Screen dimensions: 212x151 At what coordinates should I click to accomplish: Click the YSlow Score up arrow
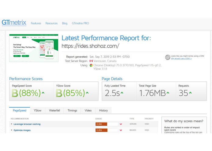click(x=87, y=93)
